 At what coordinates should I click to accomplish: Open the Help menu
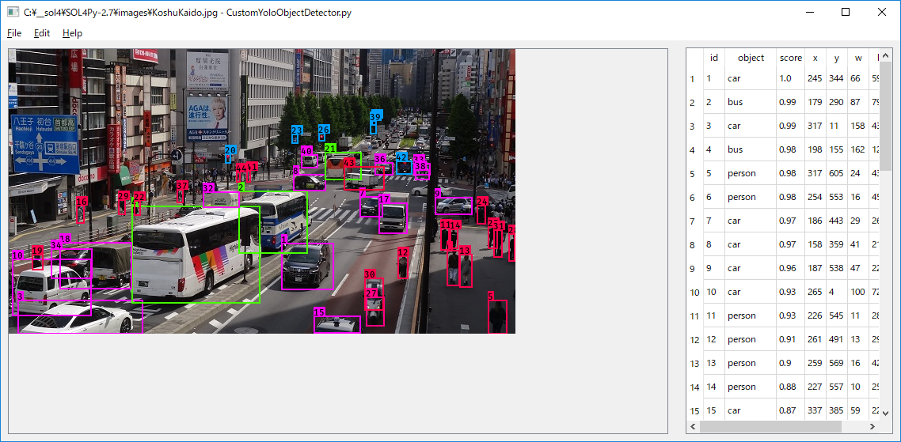[72, 33]
